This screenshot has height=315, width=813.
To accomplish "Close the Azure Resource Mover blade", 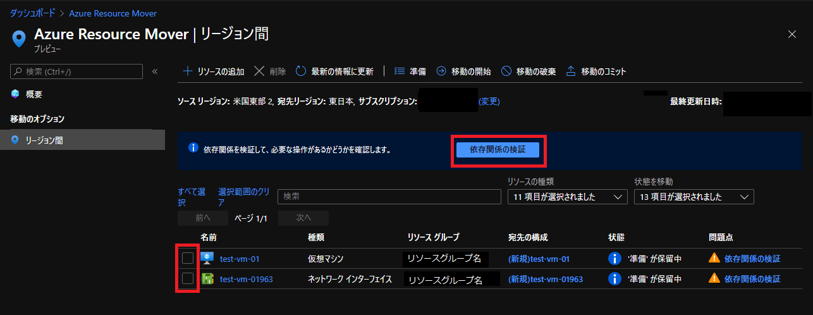I will click(x=792, y=34).
